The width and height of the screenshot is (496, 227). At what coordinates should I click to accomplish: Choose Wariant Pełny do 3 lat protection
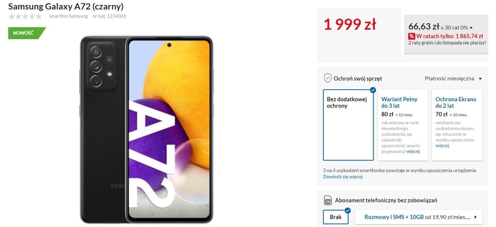(x=402, y=125)
